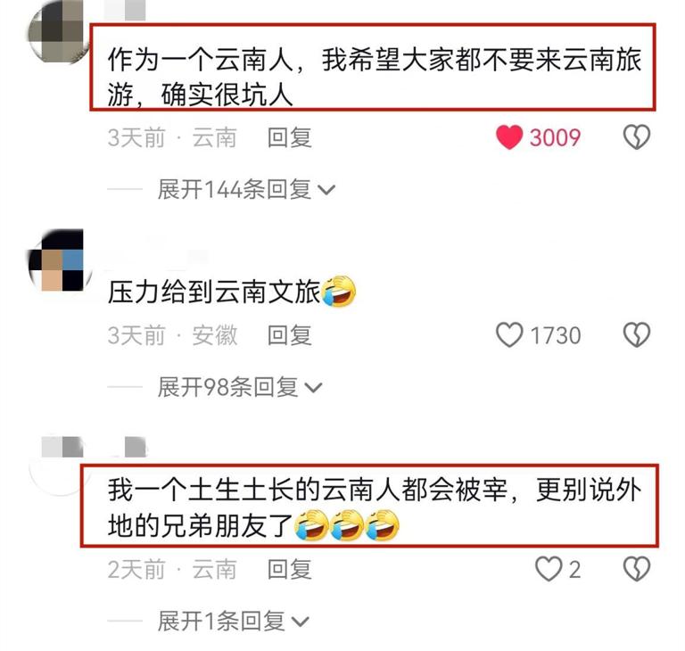Like the comment with 1730 likes

click(509, 335)
